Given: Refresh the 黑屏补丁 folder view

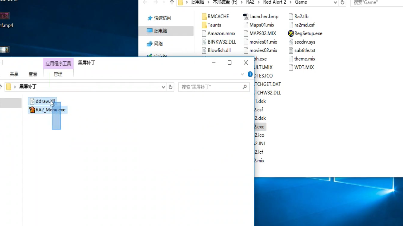Looking at the screenshot, I should tap(170, 87).
